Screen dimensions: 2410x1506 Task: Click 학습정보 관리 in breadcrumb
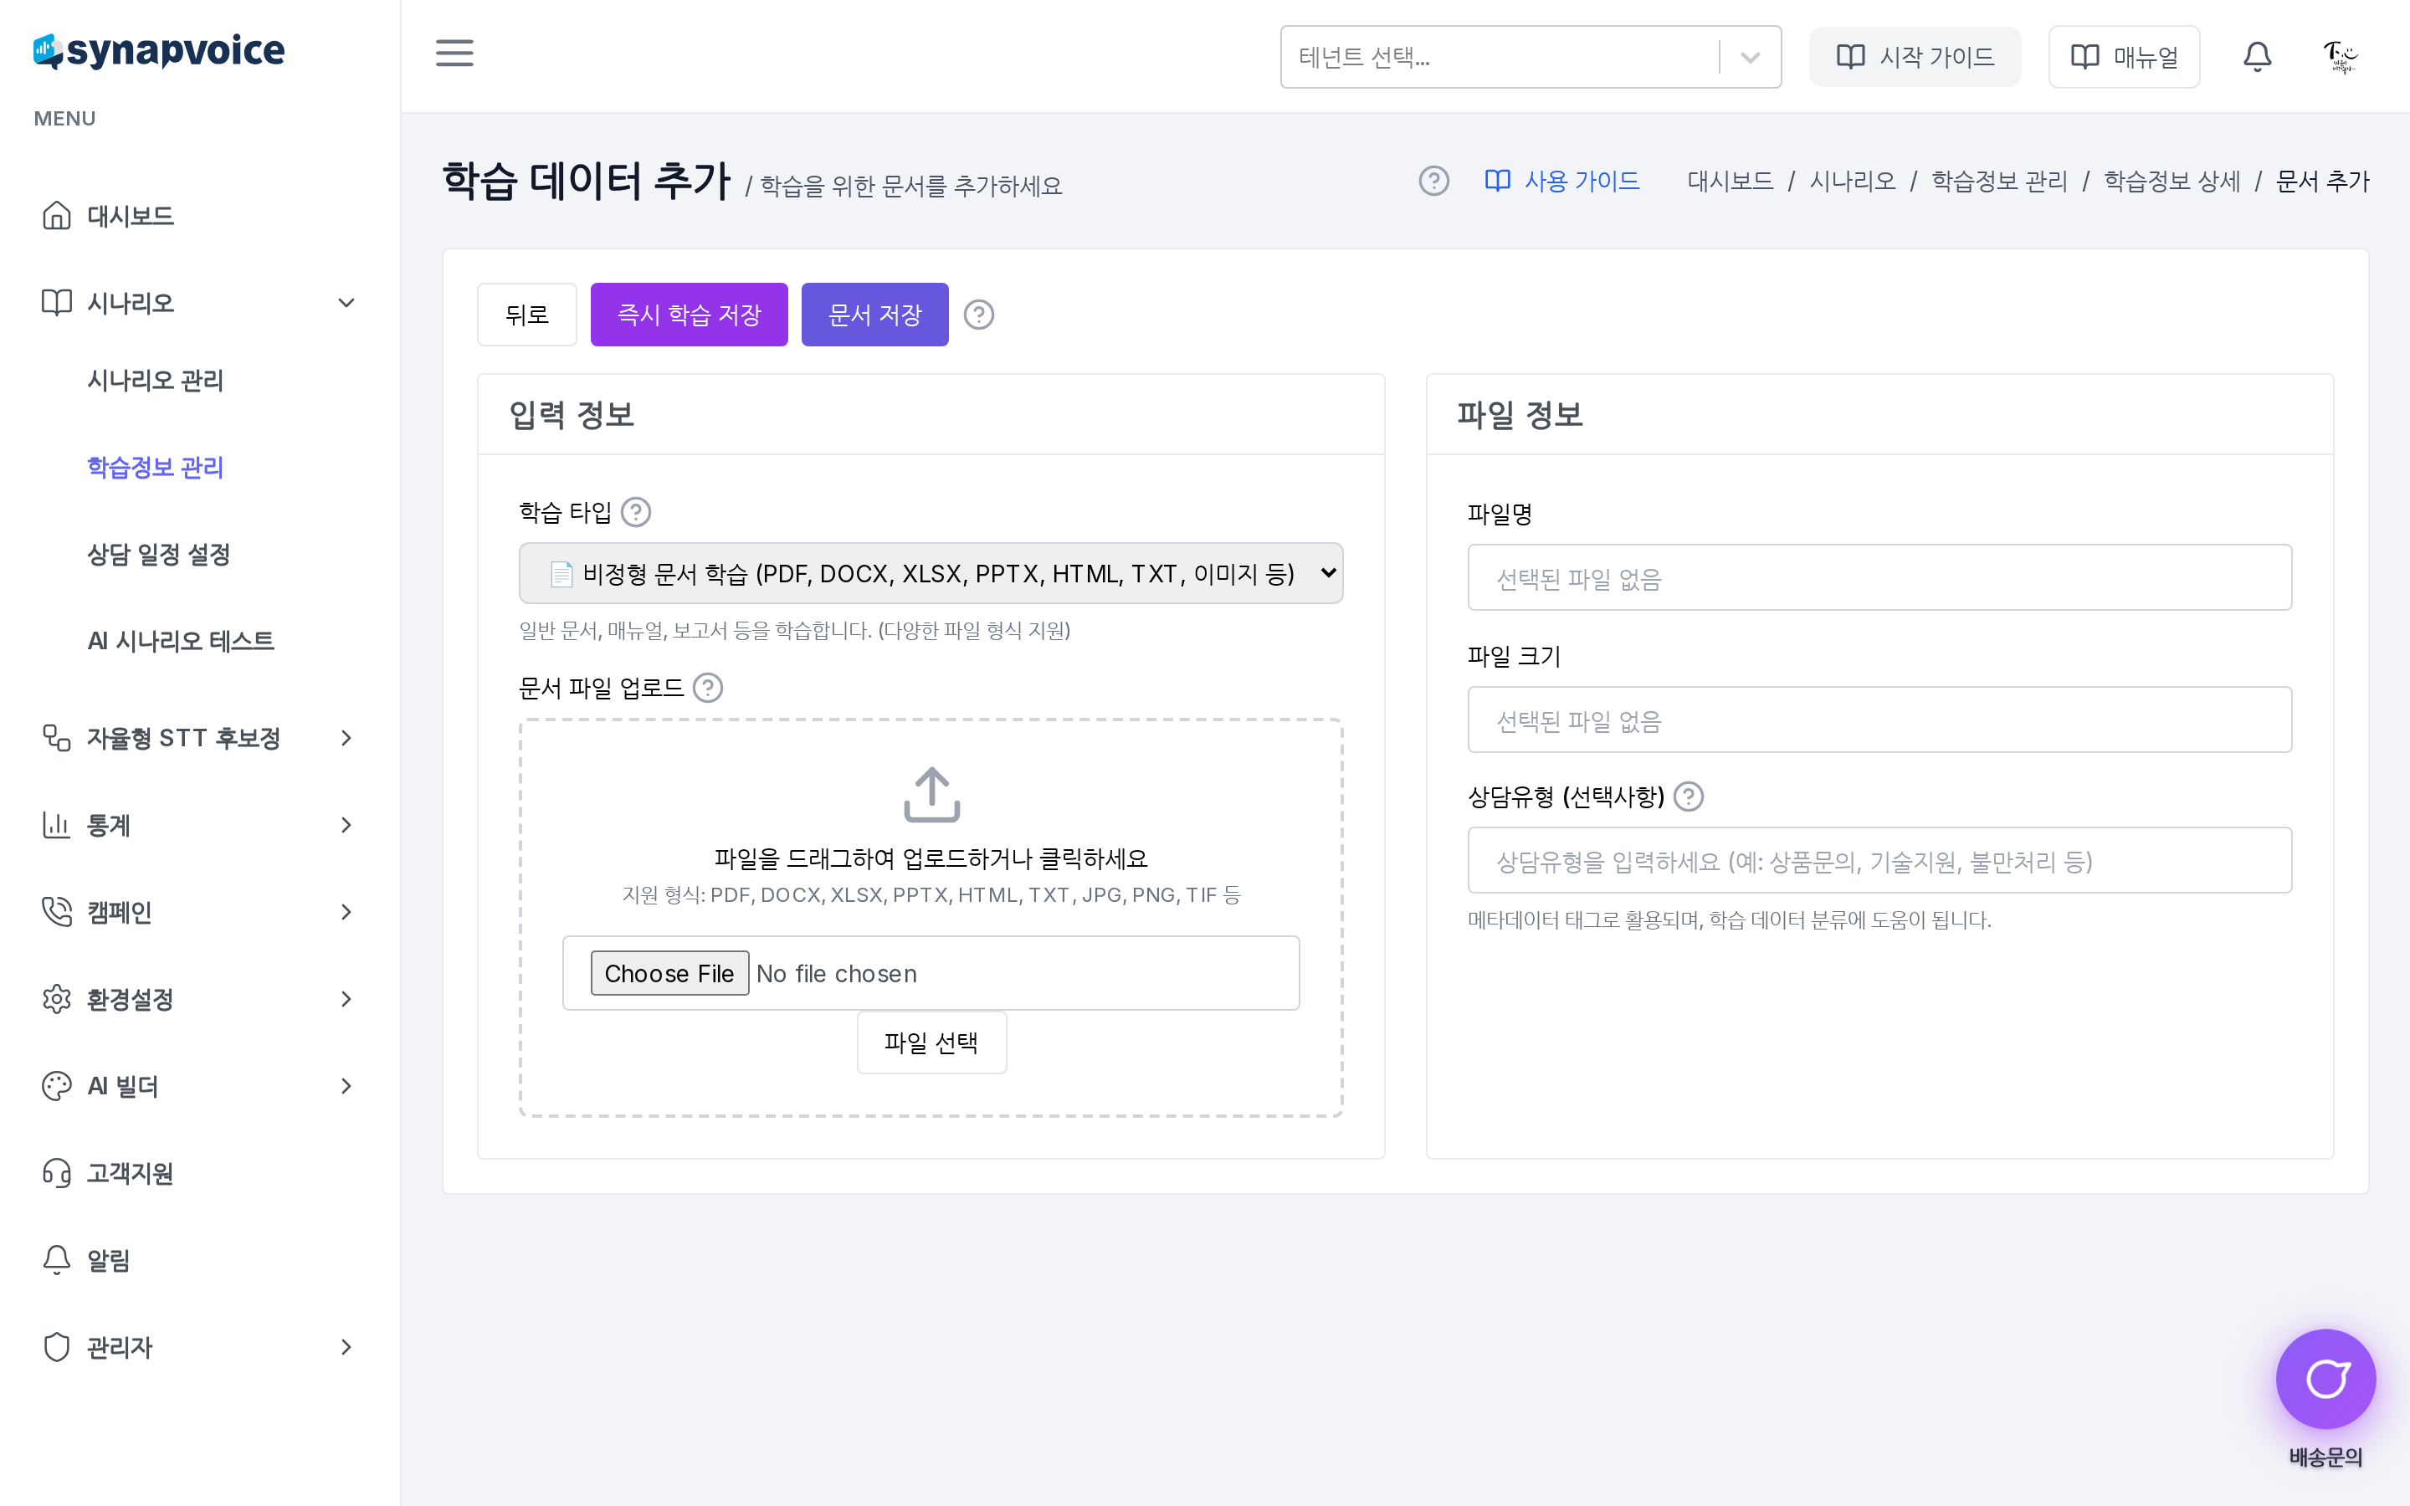pyautogui.click(x=2000, y=182)
